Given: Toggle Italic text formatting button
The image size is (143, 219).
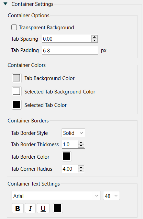Looking at the screenshot, I should pyautogui.click(x=30, y=208).
